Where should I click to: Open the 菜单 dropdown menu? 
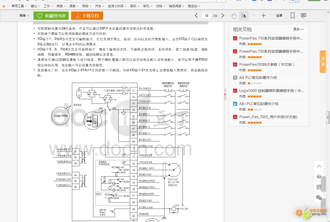click(24, 16)
